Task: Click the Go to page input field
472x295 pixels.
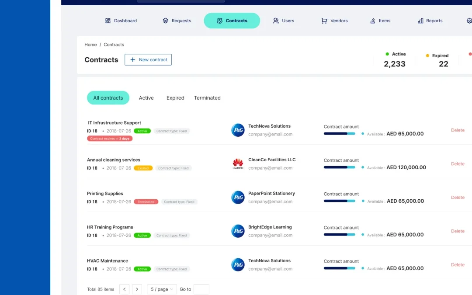Action: pos(201,289)
